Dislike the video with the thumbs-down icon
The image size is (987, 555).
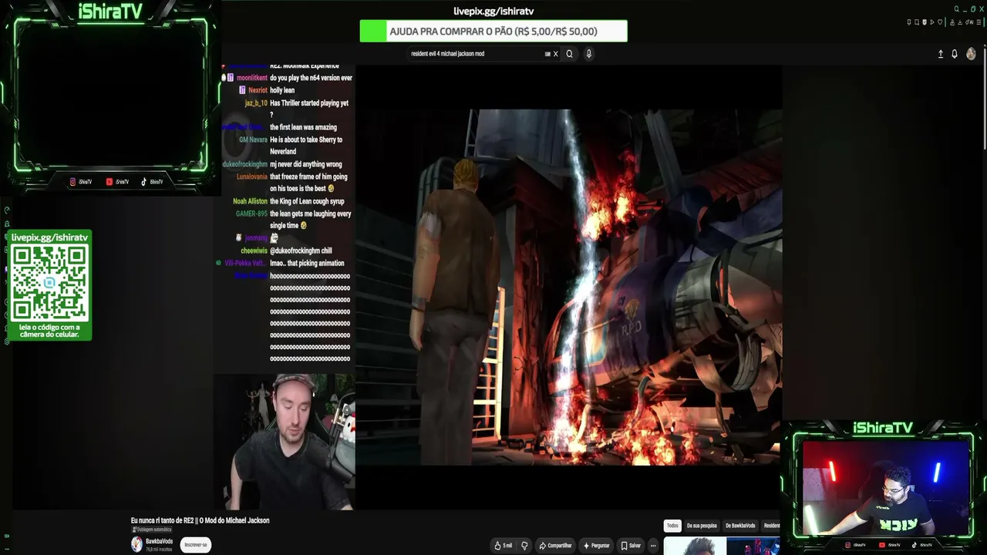click(x=524, y=546)
